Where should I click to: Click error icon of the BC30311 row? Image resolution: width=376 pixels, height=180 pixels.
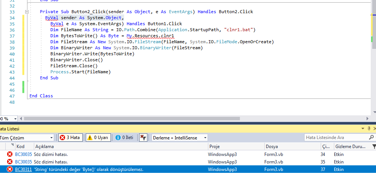10,169
